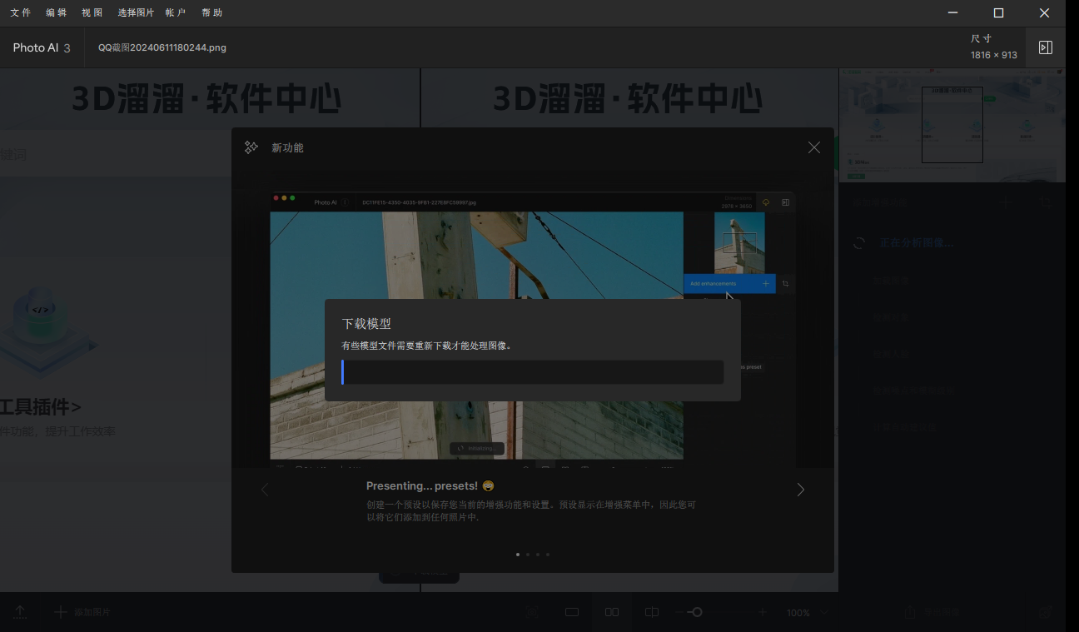Select the QQ截图20240611180244.png file tab
The height and width of the screenshot is (632, 1079).
(162, 47)
